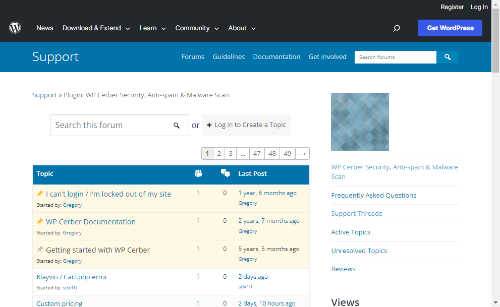
Task: Click pin icon beside I can't login topic
Action: 40,194
